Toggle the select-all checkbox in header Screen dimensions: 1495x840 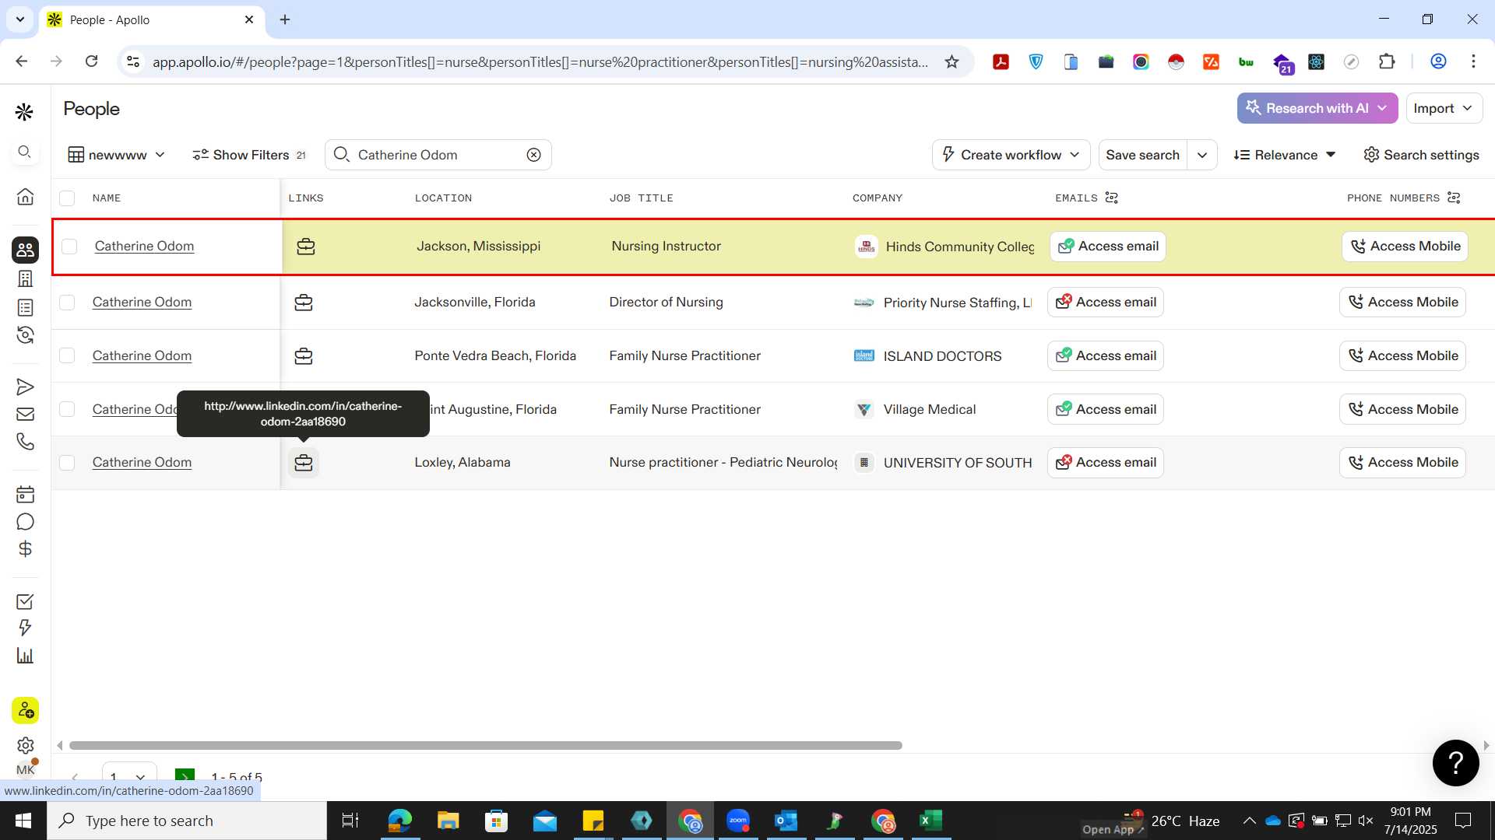67,198
